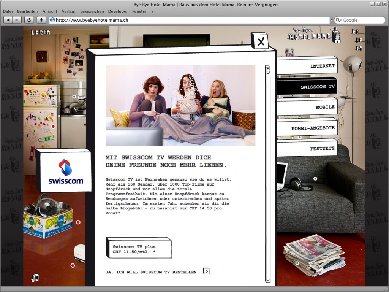Click the LOGIN link

(x=41, y=32)
